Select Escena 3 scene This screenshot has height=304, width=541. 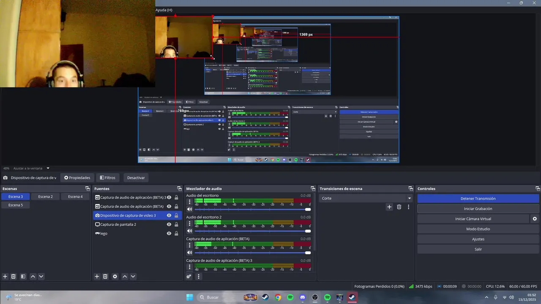16,197
